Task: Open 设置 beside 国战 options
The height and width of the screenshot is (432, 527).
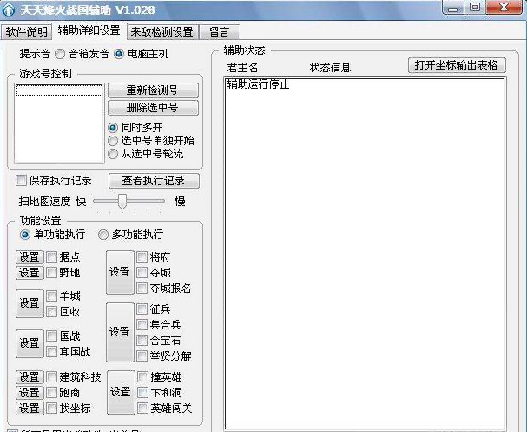Action: point(30,343)
